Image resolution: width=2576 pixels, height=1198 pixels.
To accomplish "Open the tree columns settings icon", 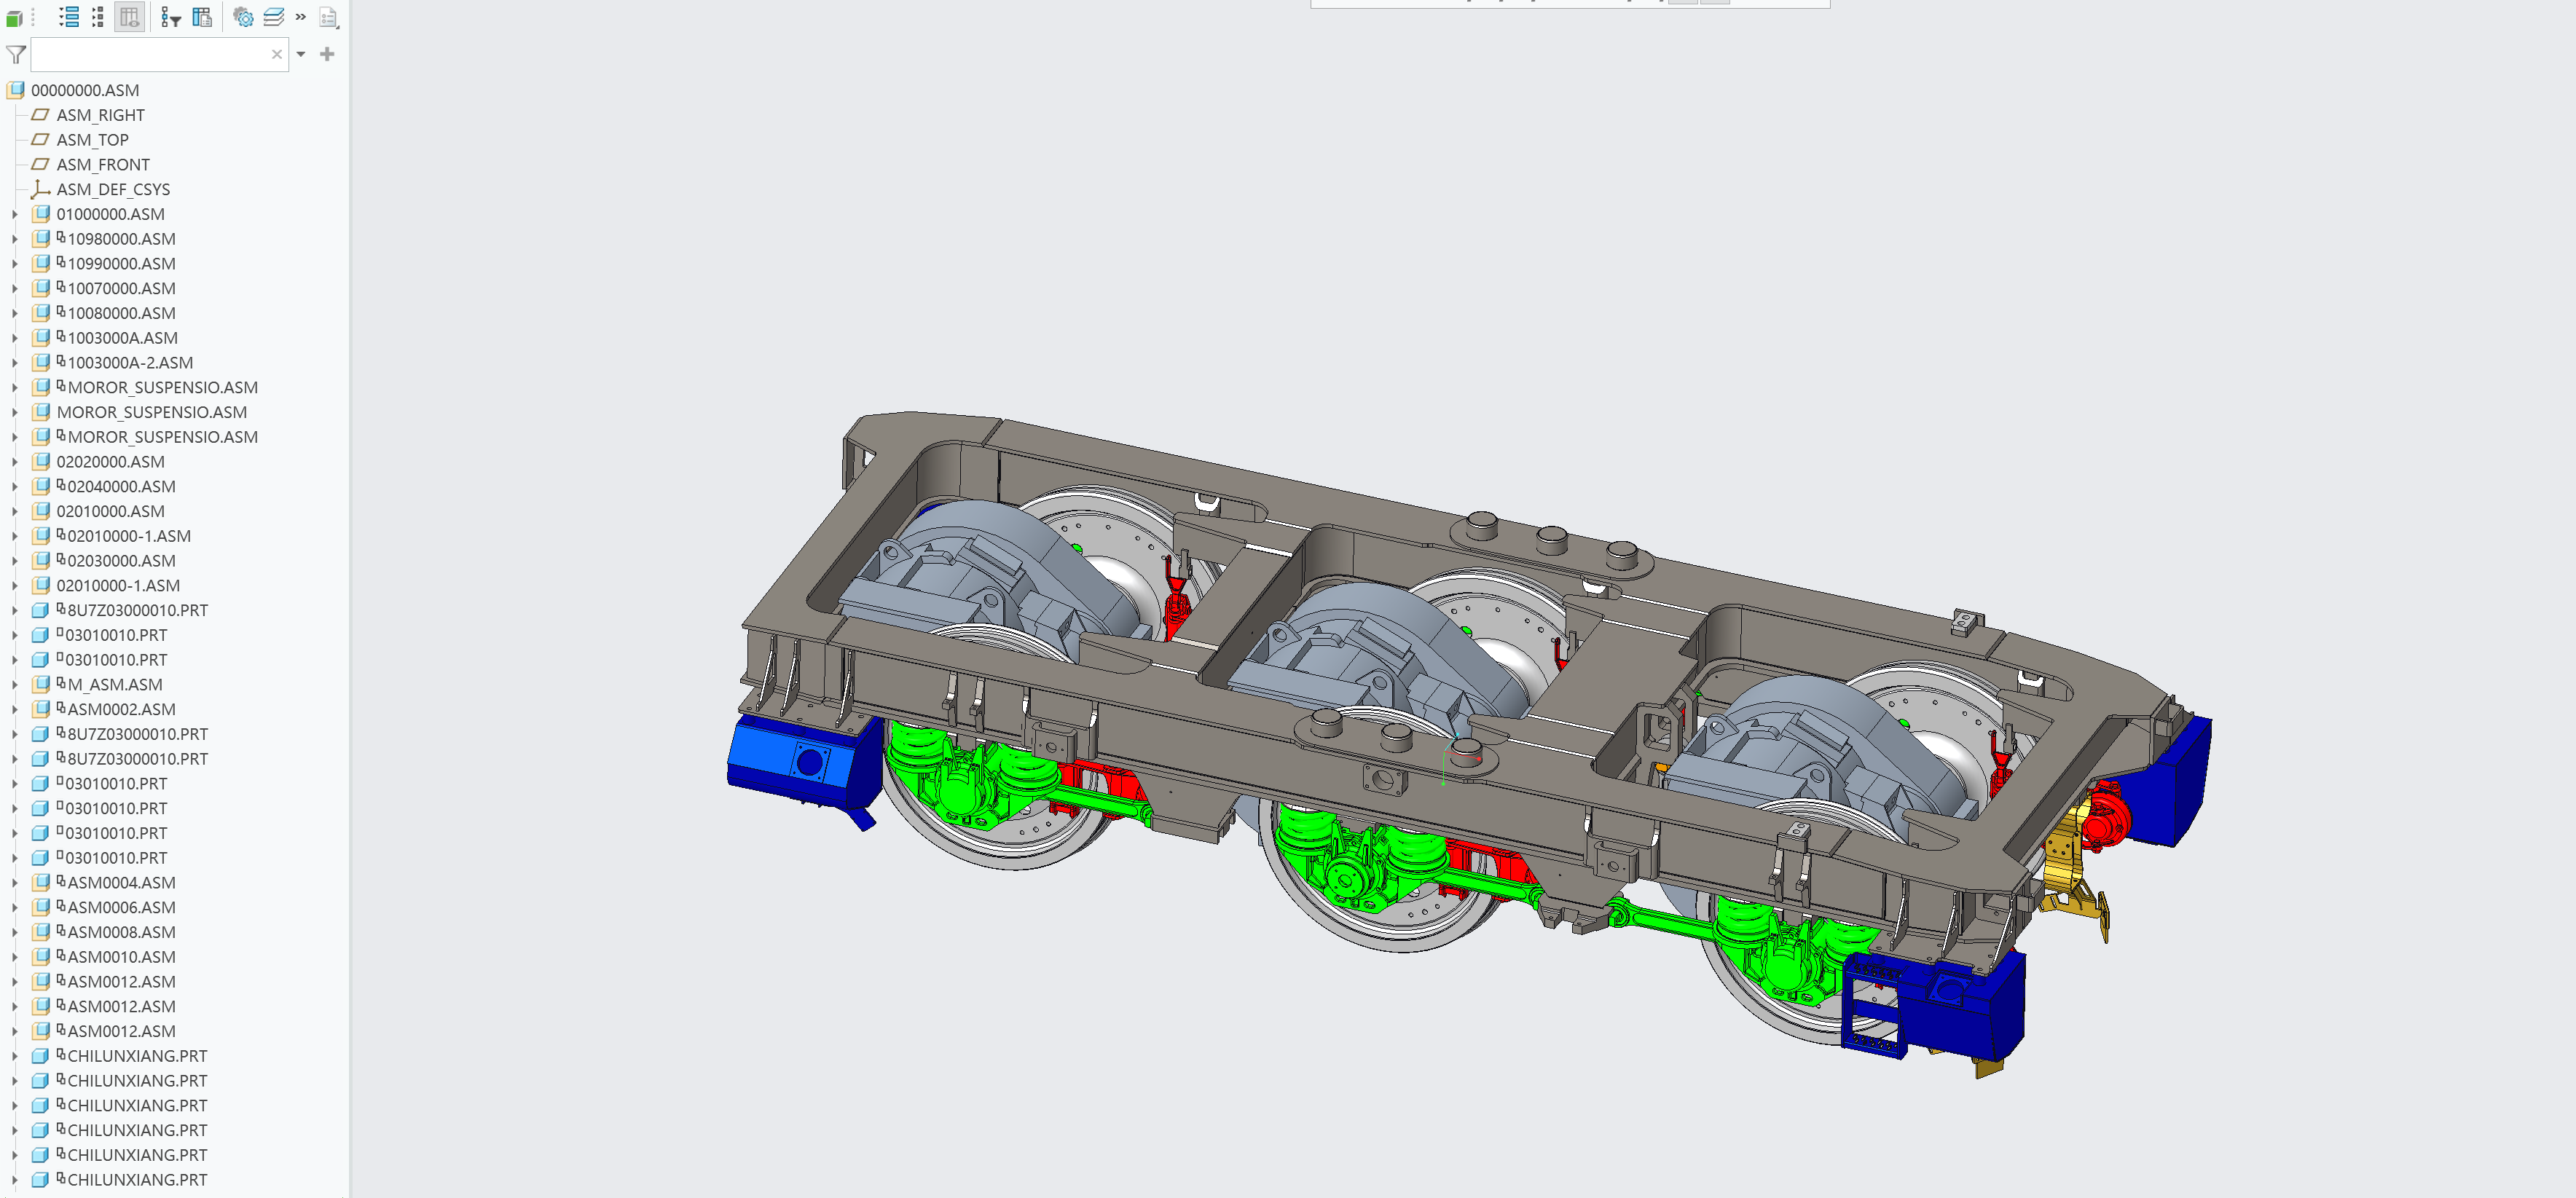I will tap(202, 17).
